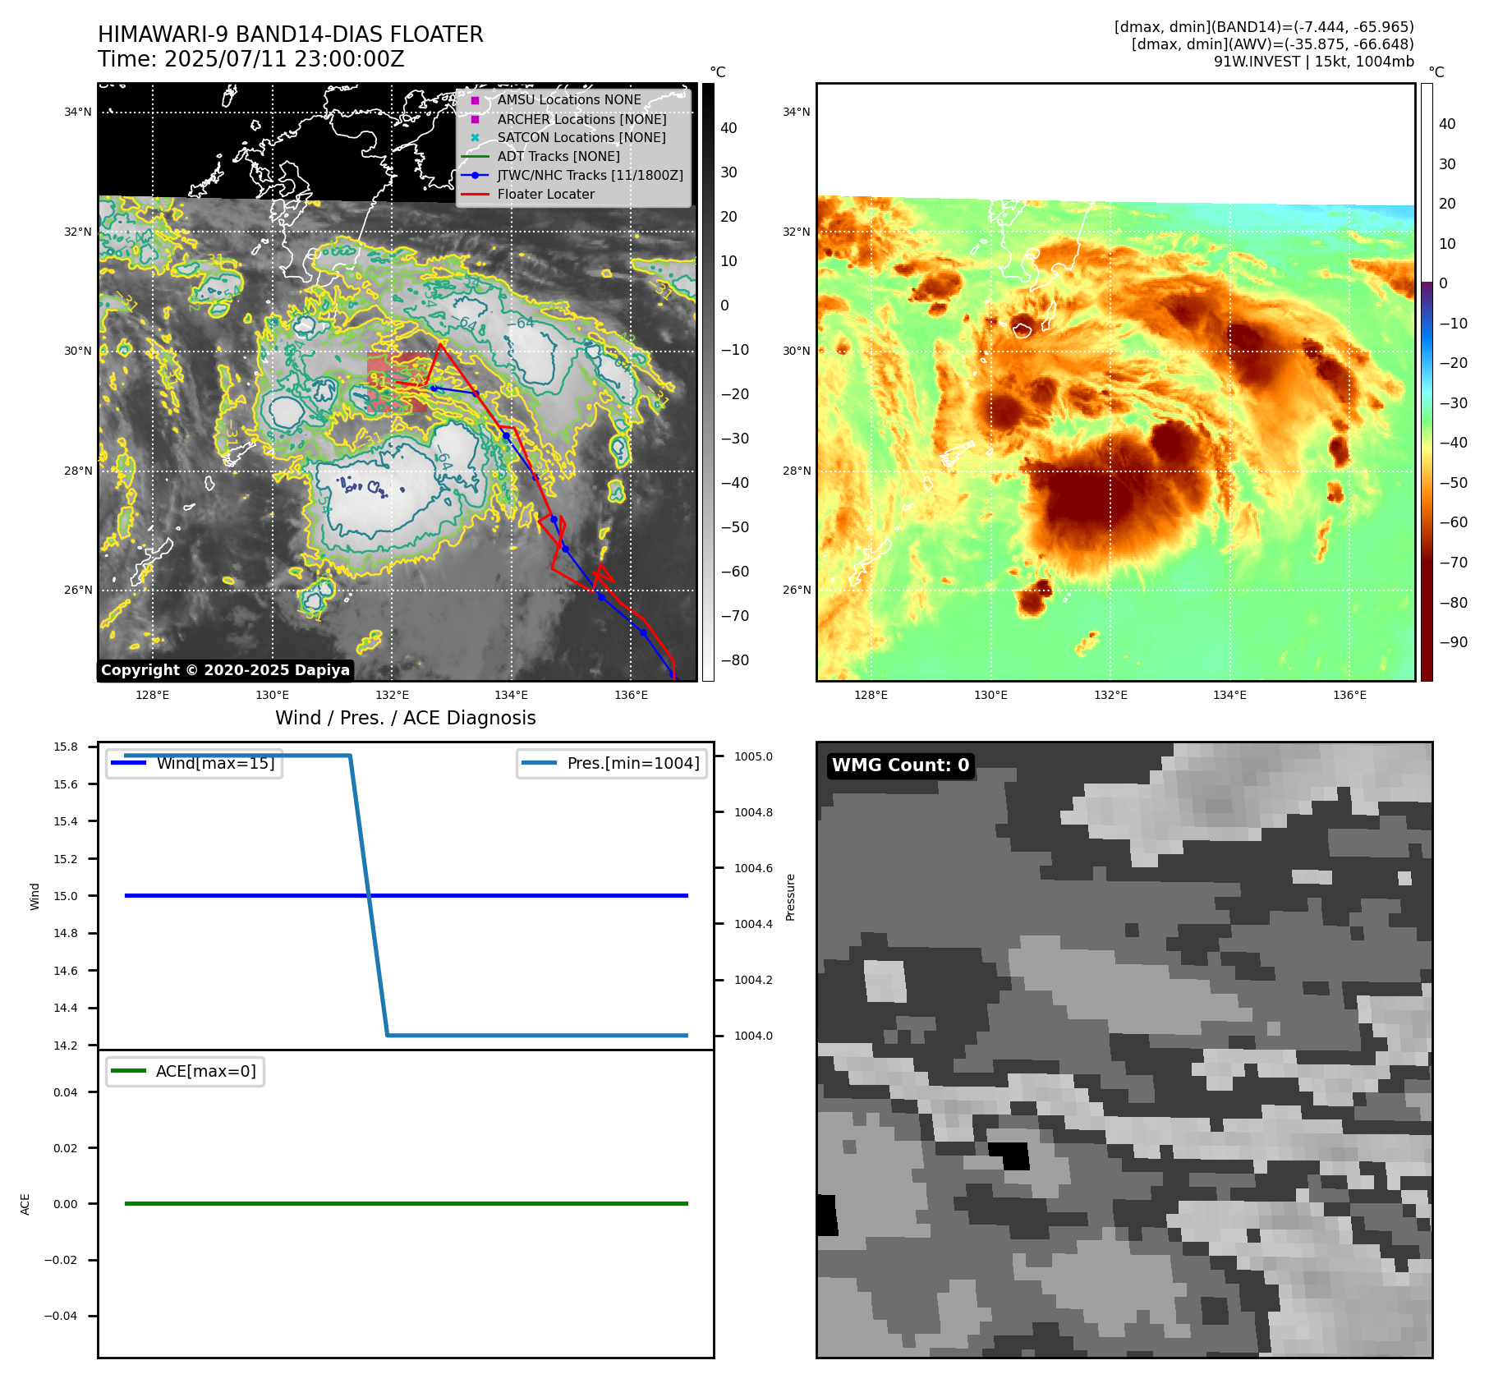The height and width of the screenshot is (1388, 1489).
Task: Click the flat blue wind line at 15.0
Action: click(x=407, y=895)
